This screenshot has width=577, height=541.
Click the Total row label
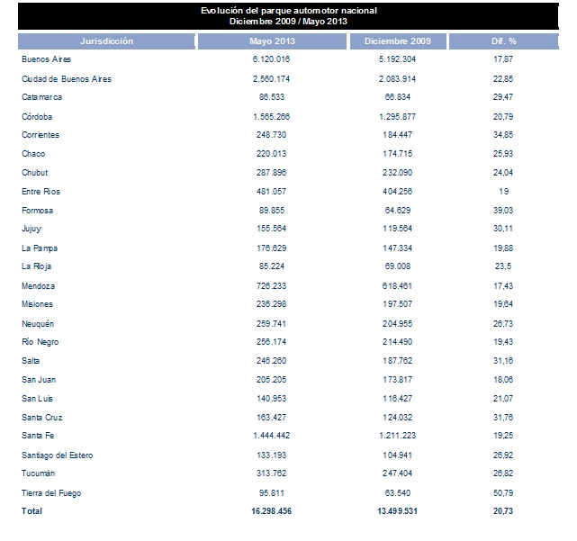tap(32, 511)
